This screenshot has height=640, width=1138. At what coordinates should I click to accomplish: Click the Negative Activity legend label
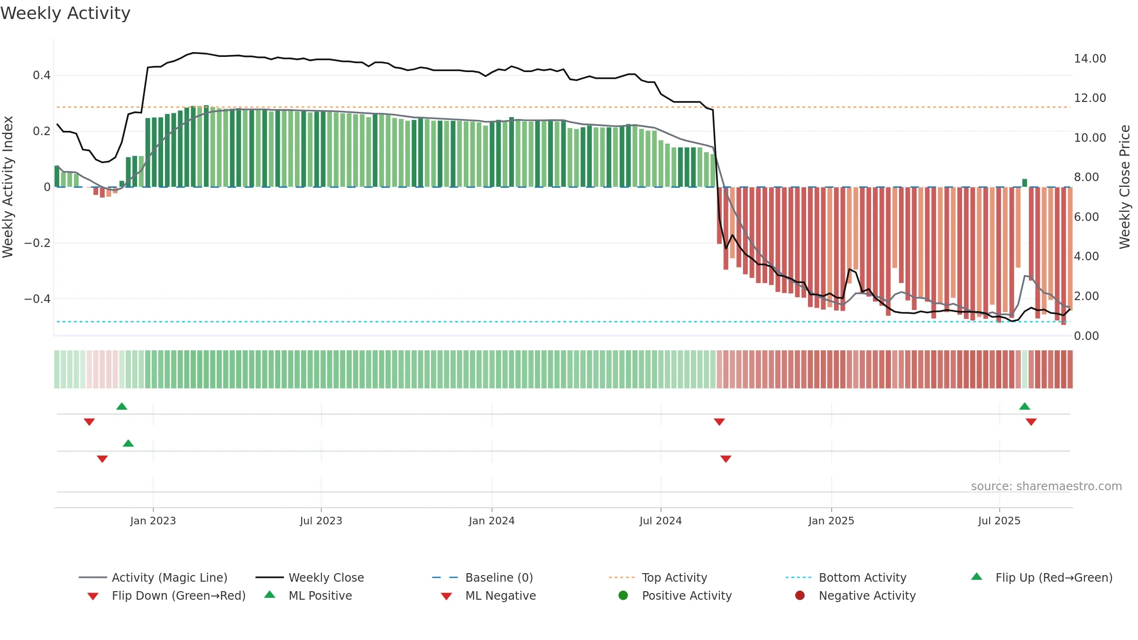(867, 595)
